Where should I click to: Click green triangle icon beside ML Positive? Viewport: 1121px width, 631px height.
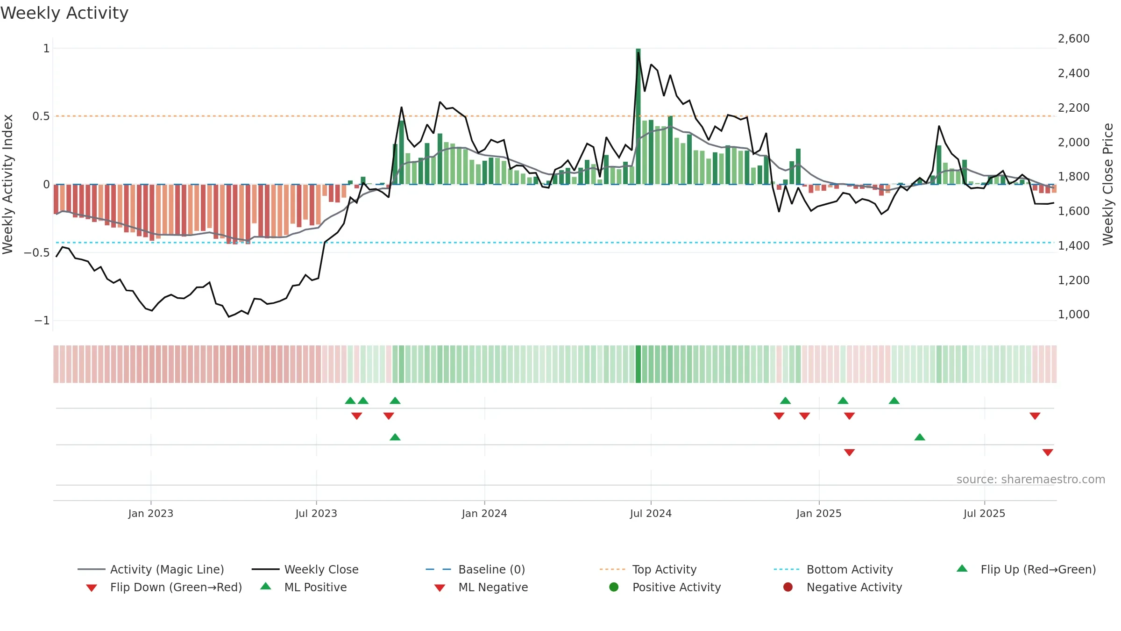[266, 586]
